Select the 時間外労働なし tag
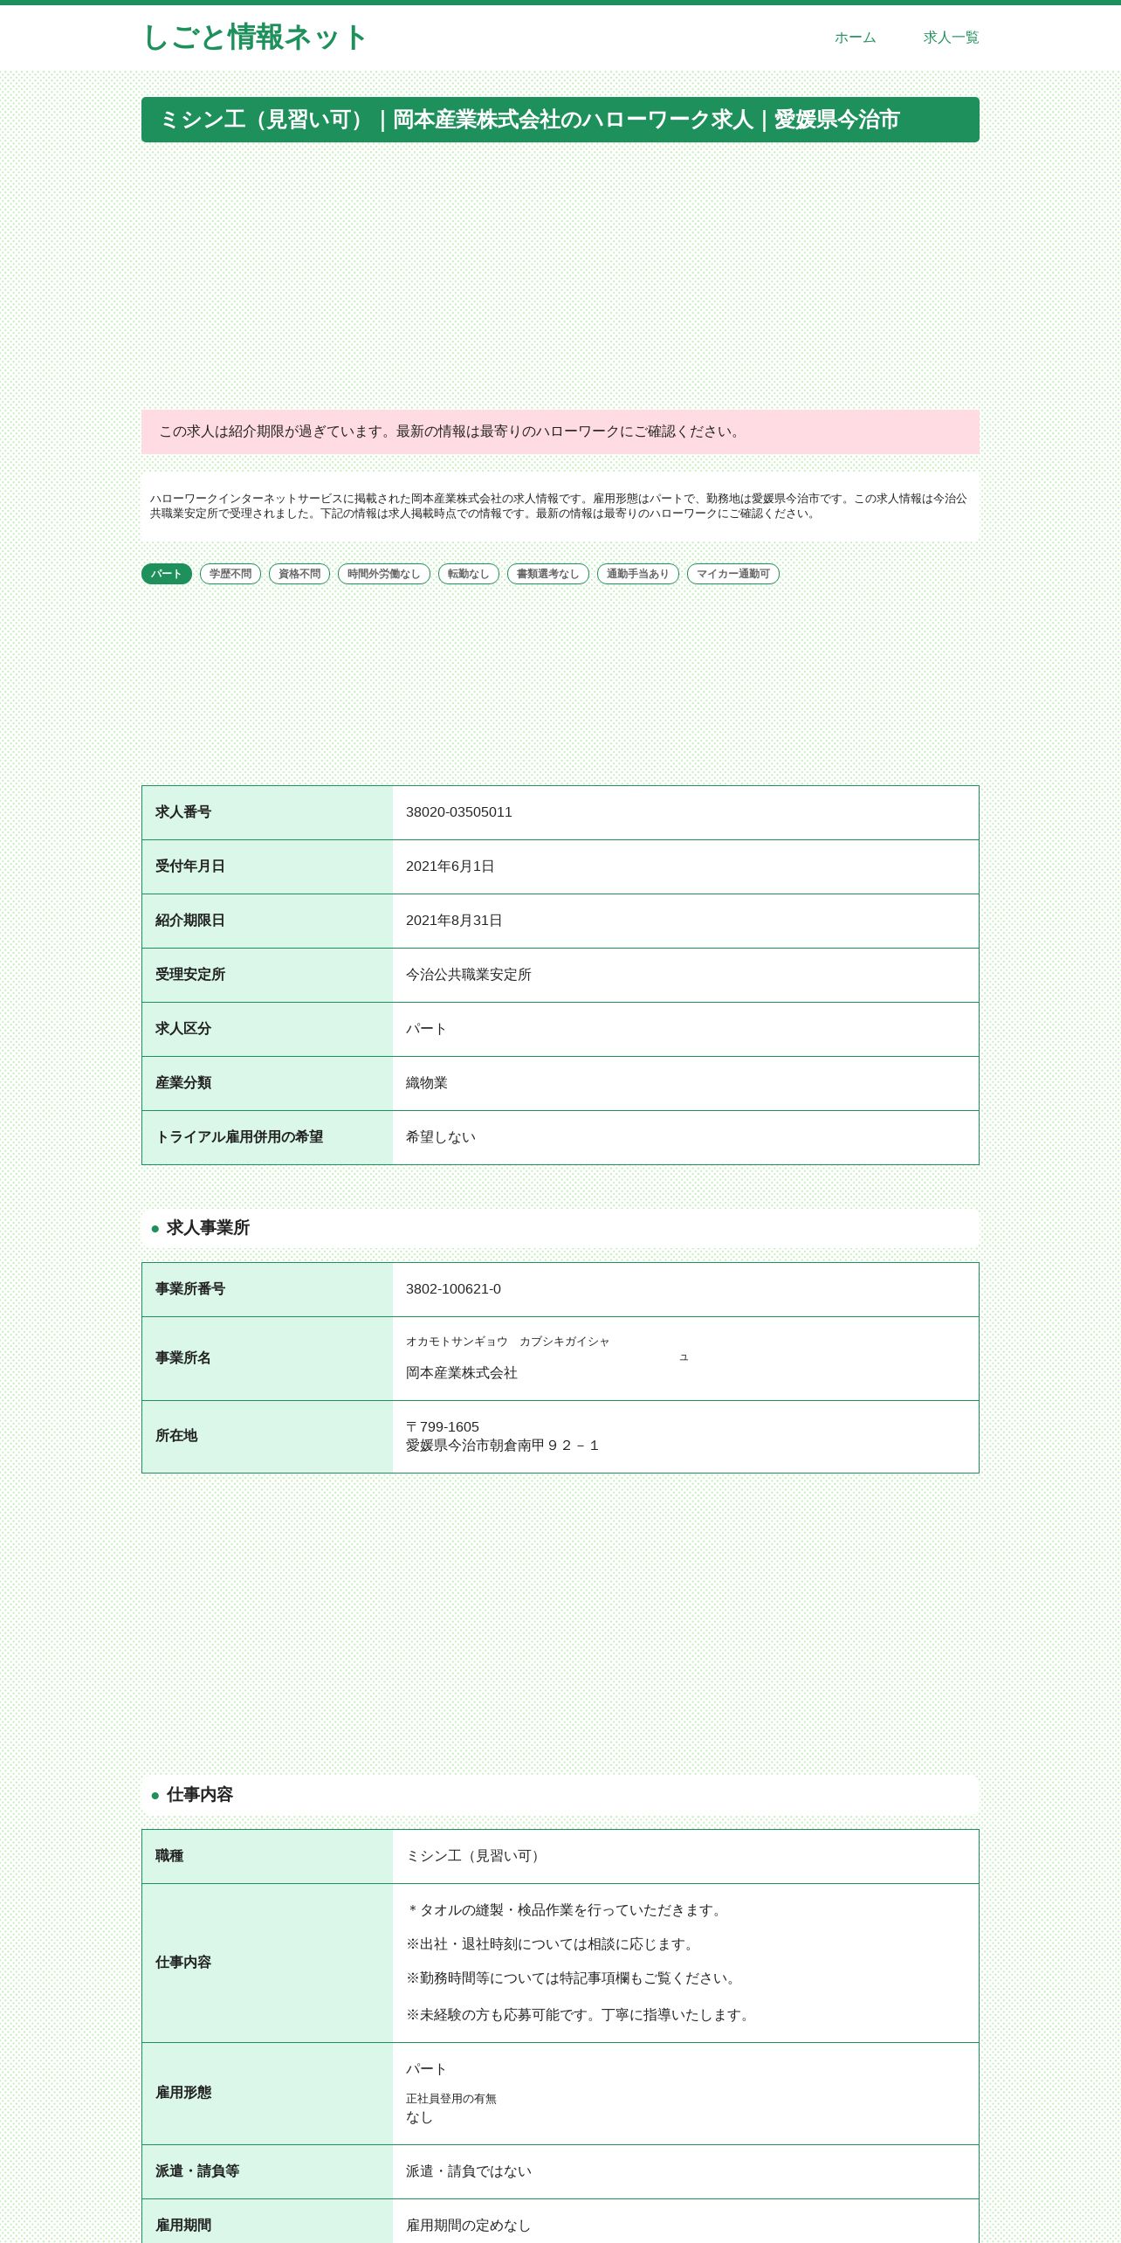 384,574
